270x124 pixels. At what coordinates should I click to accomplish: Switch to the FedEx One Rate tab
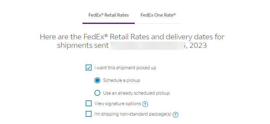158,15
